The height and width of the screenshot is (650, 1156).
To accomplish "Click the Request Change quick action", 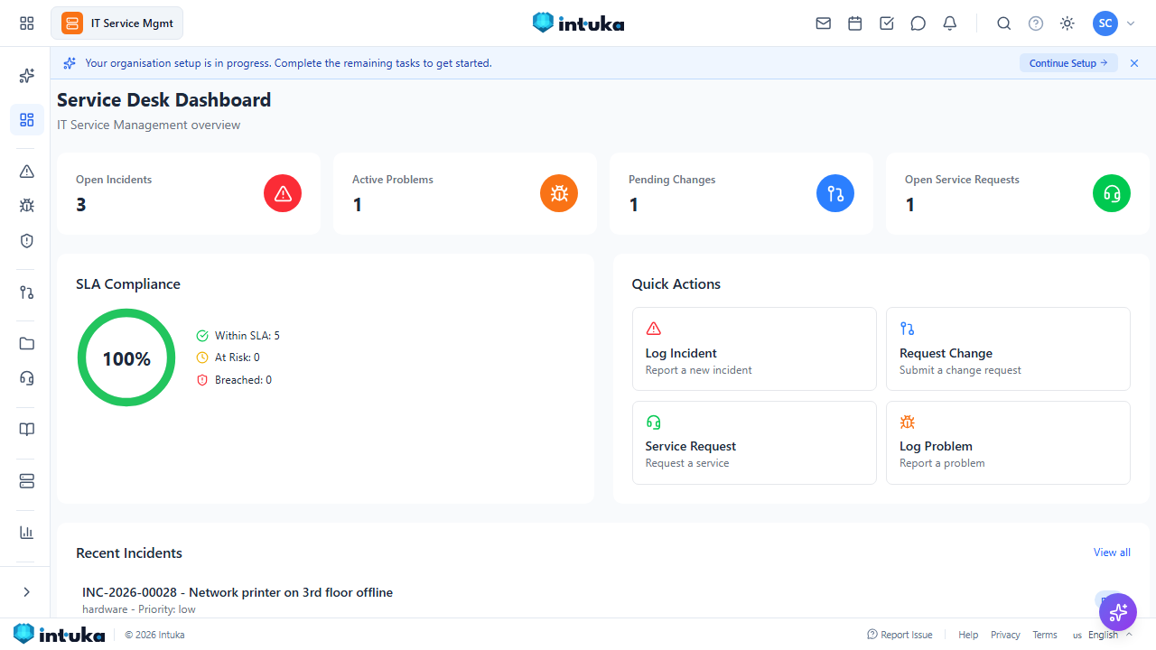I will [1008, 348].
